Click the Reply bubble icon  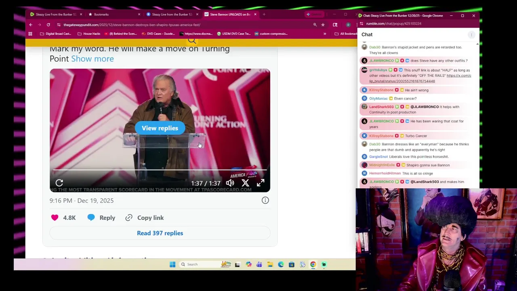tap(91, 218)
